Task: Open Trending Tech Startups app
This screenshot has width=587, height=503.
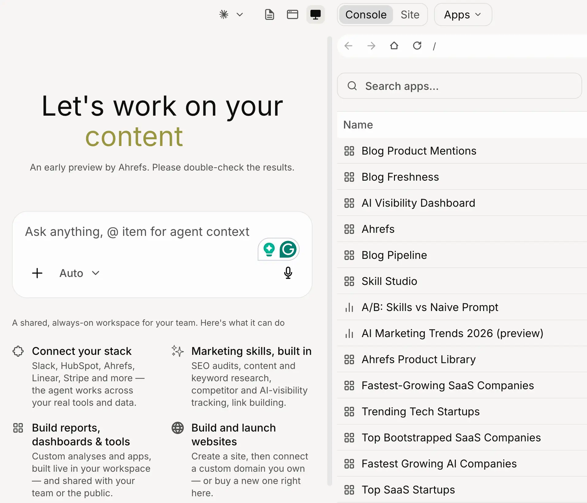Action: click(462, 412)
